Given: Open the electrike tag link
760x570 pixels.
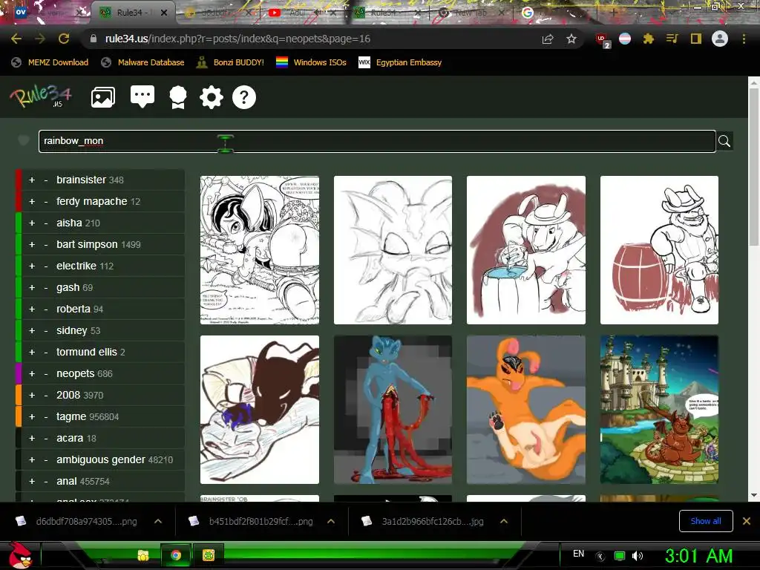Looking at the screenshot, I should [x=76, y=266].
